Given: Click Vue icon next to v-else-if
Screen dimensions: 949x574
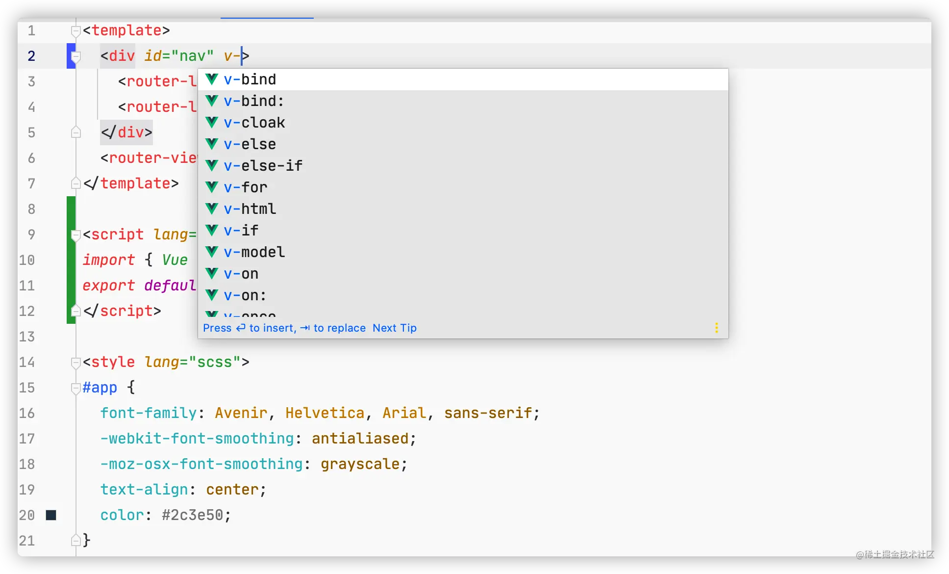Looking at the screenshot, I should tap(212, 165).
